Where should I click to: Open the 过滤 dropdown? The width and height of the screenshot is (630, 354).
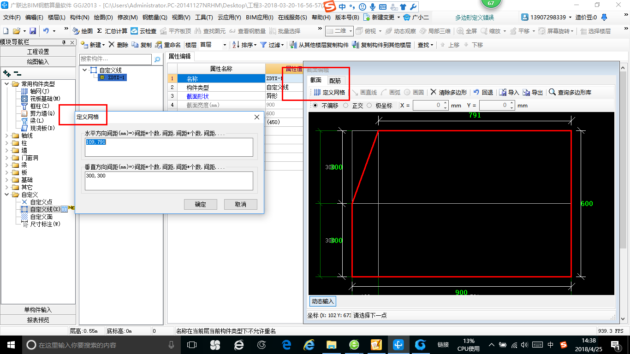(273, 45)
